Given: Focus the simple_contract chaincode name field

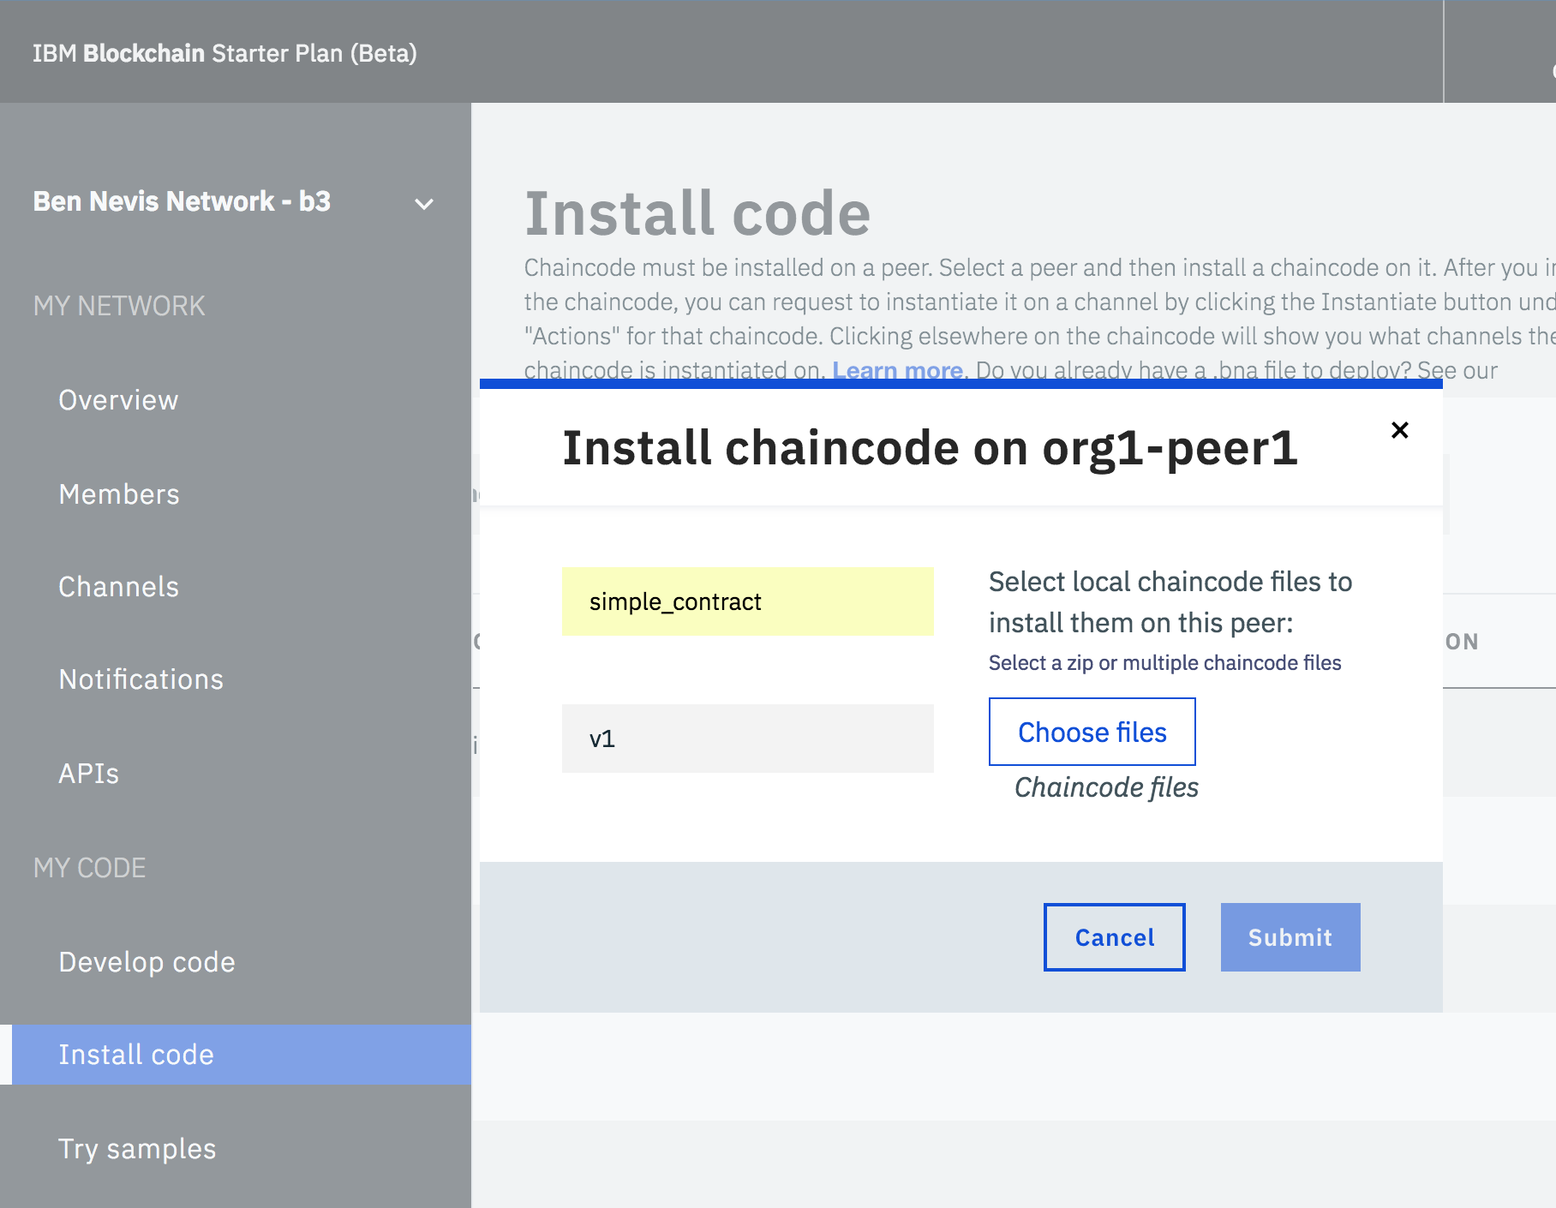Looking at the screenshot, I should pos(747,601).
